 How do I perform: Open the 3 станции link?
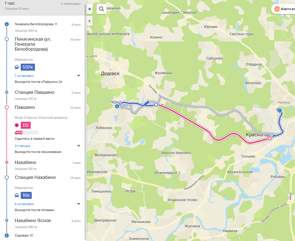pos(22,146)
